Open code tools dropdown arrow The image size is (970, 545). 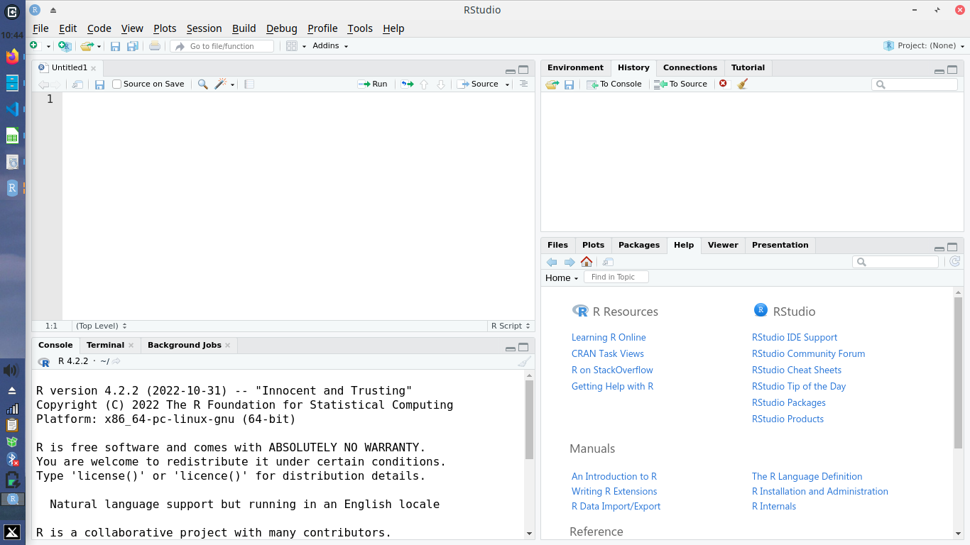click(x=232, y=84)
